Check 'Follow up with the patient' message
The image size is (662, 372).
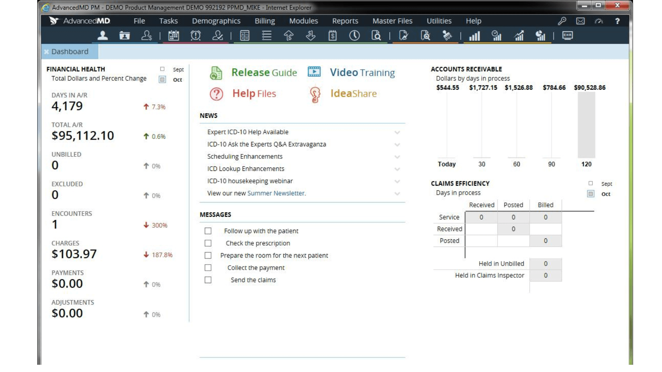pyautogui.click(x=208, y=231)
